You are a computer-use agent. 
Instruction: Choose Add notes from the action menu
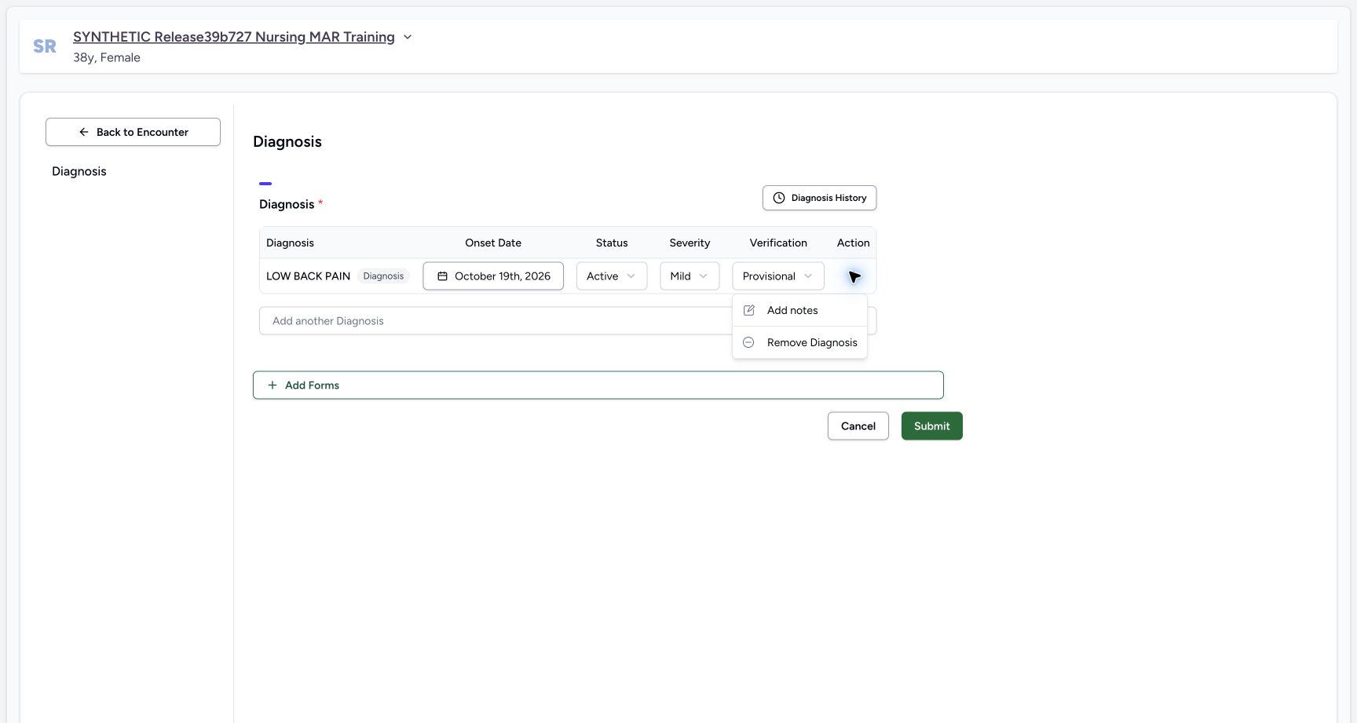(x=799, y=311)
